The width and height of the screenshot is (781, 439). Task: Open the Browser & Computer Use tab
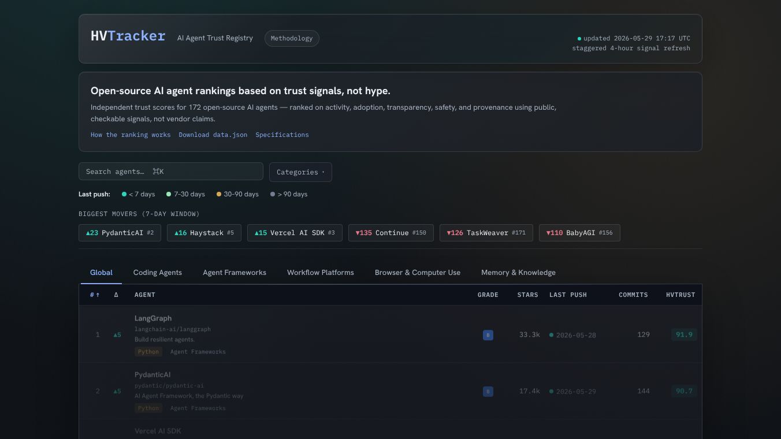click(x=418, y=273)
